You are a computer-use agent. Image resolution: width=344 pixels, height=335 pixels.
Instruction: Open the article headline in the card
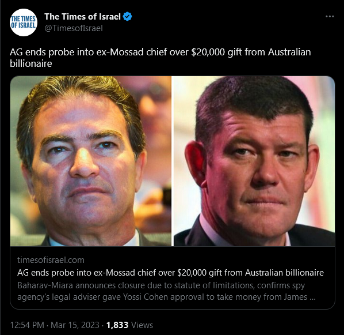click(170, 273)
